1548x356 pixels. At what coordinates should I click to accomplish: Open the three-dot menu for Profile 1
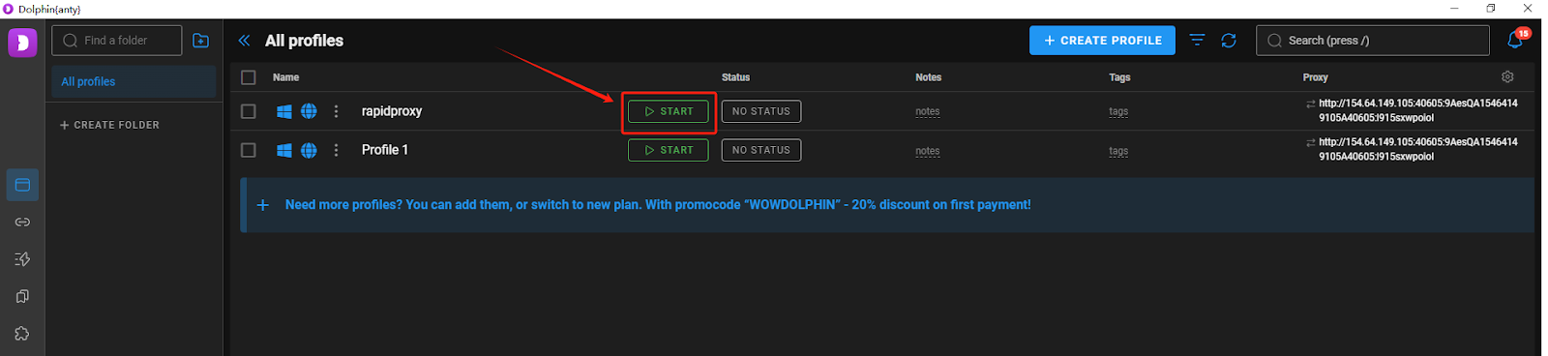[336, 150]
